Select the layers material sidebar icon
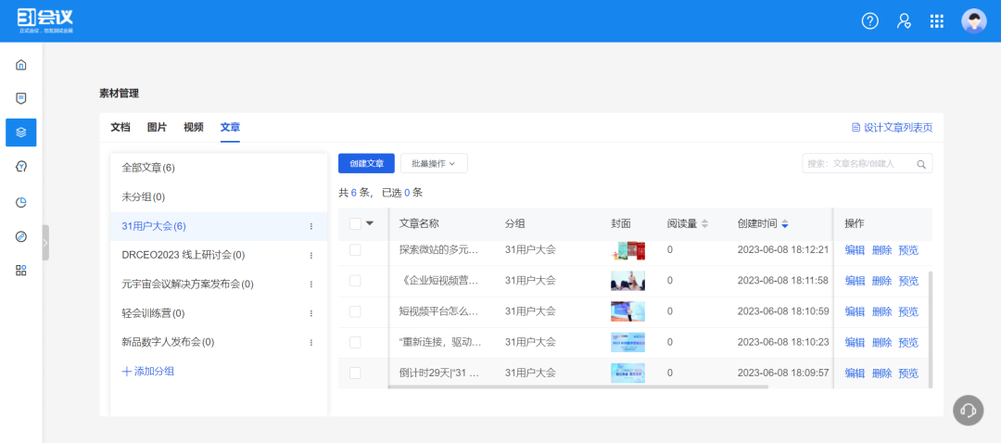Viewport: 1001px width, 443px height. pyautogui.click(x=21, y=133)
